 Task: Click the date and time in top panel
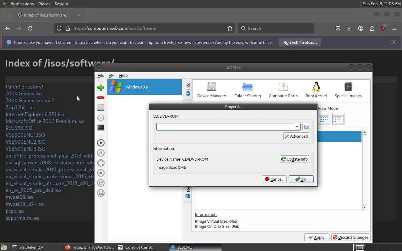[x=381, y=4]
